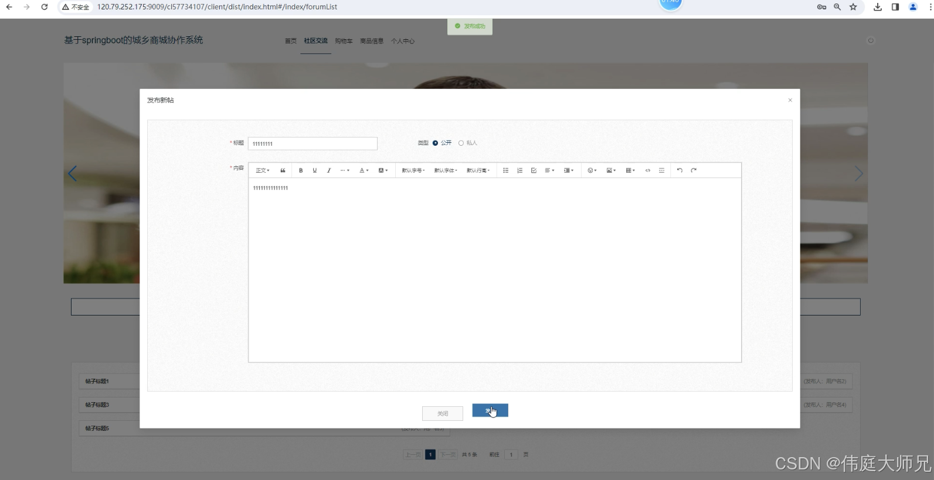Open 首页 navigation item

click(x=291, y=41)
